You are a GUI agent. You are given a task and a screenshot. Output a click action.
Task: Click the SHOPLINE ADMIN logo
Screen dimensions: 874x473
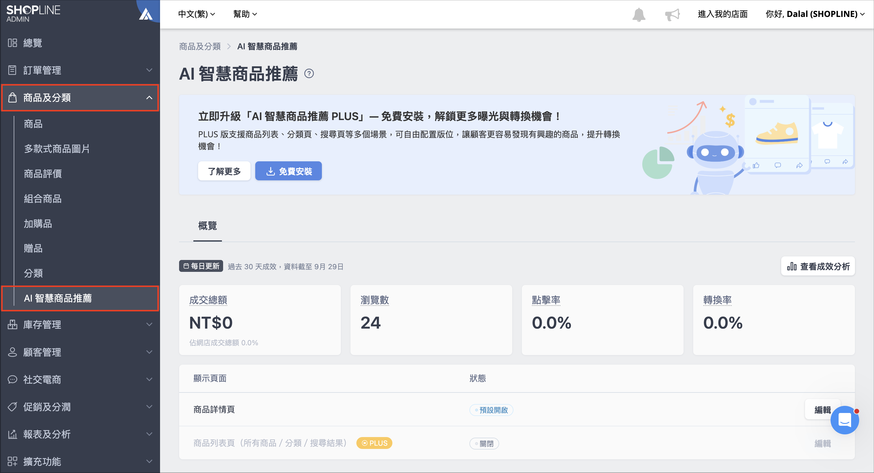coord(33,14)
